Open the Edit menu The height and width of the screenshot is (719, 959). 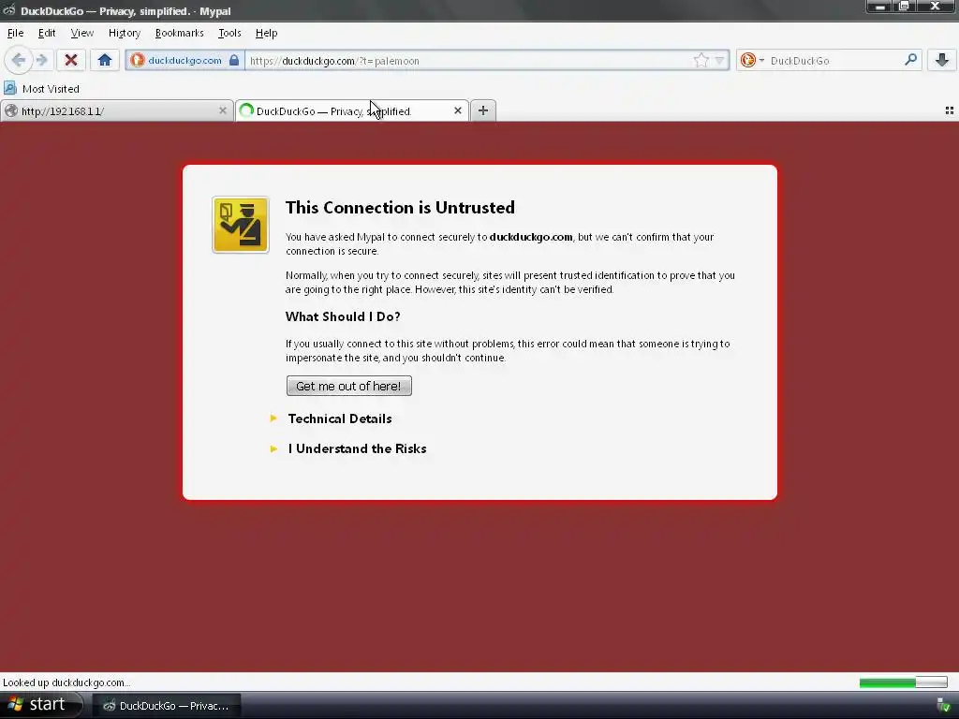point(47,33)
